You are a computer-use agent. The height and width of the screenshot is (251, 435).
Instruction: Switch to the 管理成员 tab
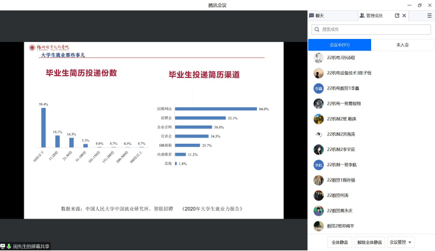[x=371, y=15]
